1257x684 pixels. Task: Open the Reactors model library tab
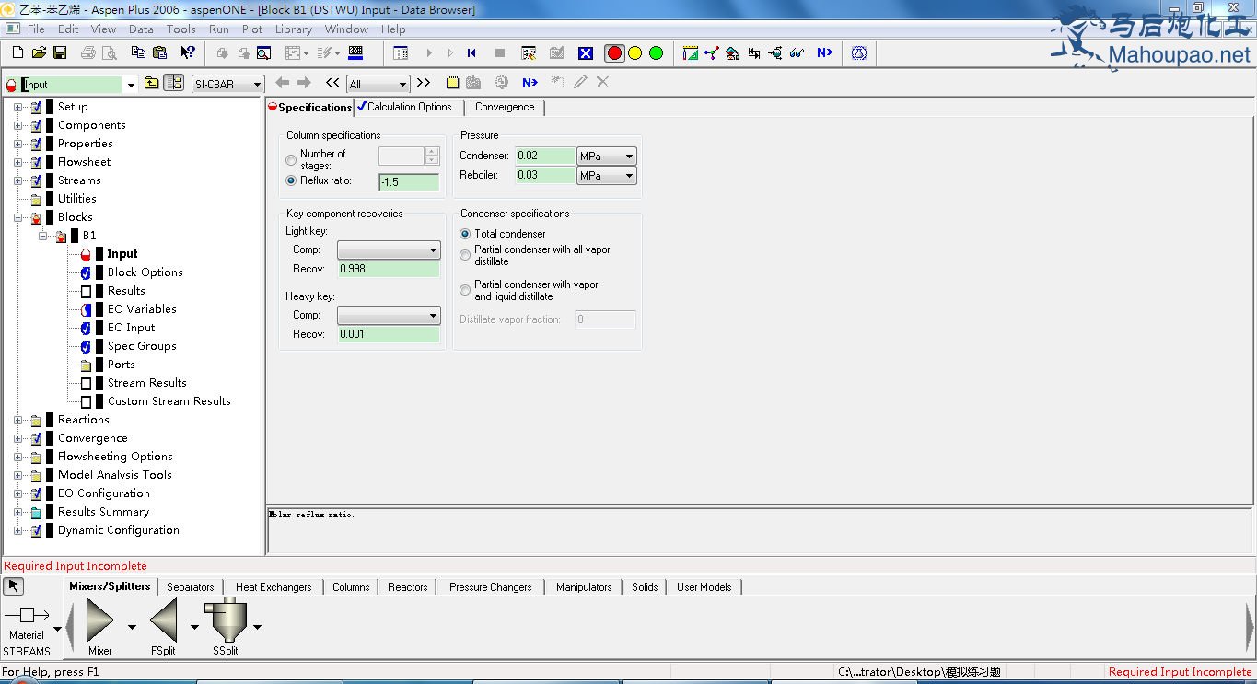pyautogui.click(x=408, y=586)
